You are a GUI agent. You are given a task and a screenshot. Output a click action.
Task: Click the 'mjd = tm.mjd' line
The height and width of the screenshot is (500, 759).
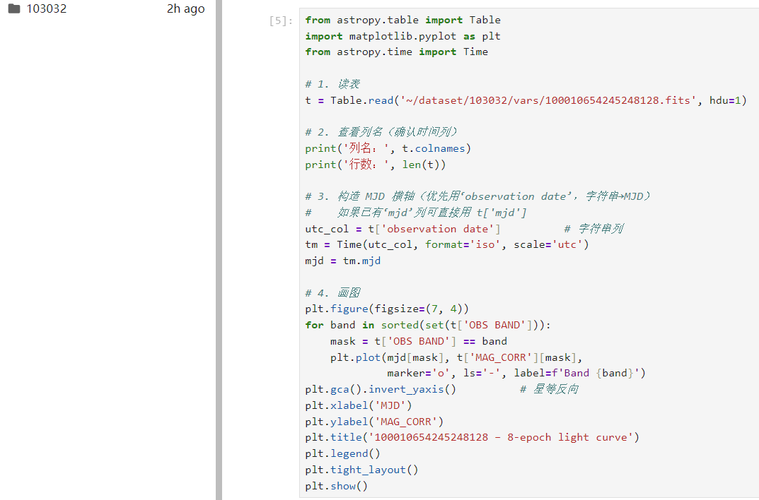click(343, 261)
